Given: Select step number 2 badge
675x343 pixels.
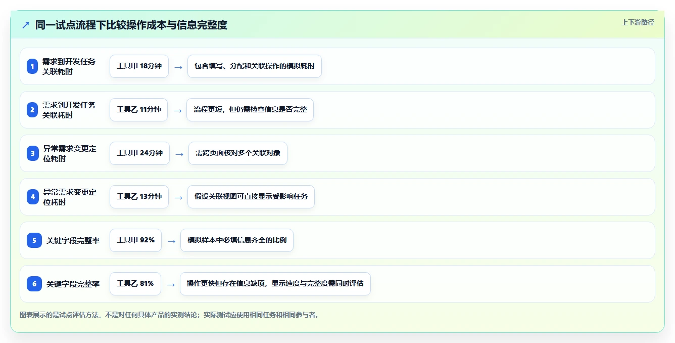Looking at the screenshot, I should pos(32,110).
